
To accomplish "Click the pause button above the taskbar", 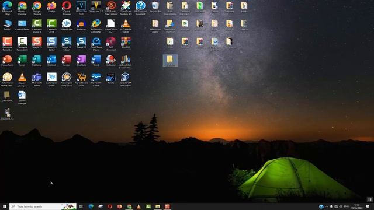I will pos(369,199).
